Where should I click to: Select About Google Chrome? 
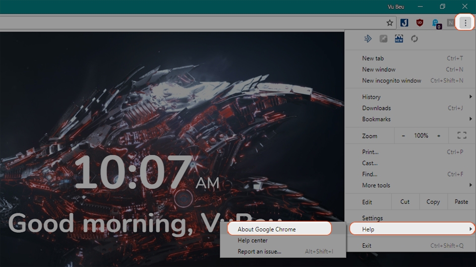point(279,229)
